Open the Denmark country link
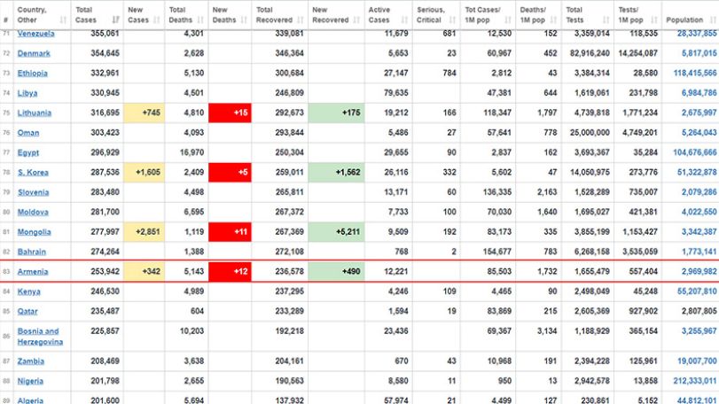 tap(34, 53)
